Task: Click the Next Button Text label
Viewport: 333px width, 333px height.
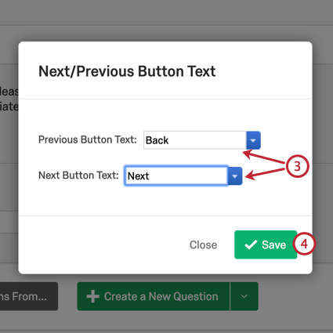Action: (x=78, y=176)
